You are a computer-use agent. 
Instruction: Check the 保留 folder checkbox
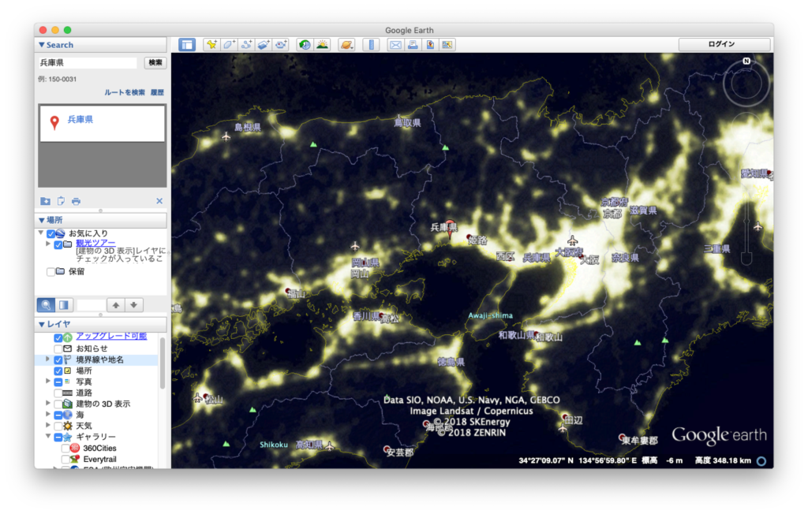pos(51,271)
